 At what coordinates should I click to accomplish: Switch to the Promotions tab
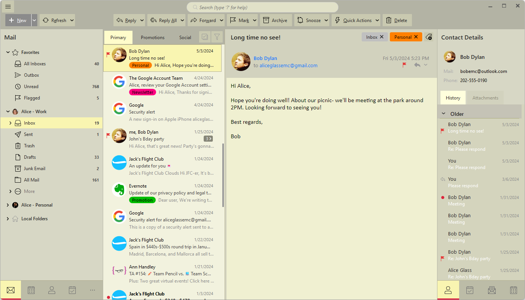click(x=152, y=38)
